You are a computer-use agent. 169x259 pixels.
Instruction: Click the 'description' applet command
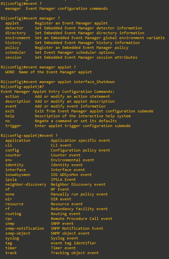pos(18,101)
